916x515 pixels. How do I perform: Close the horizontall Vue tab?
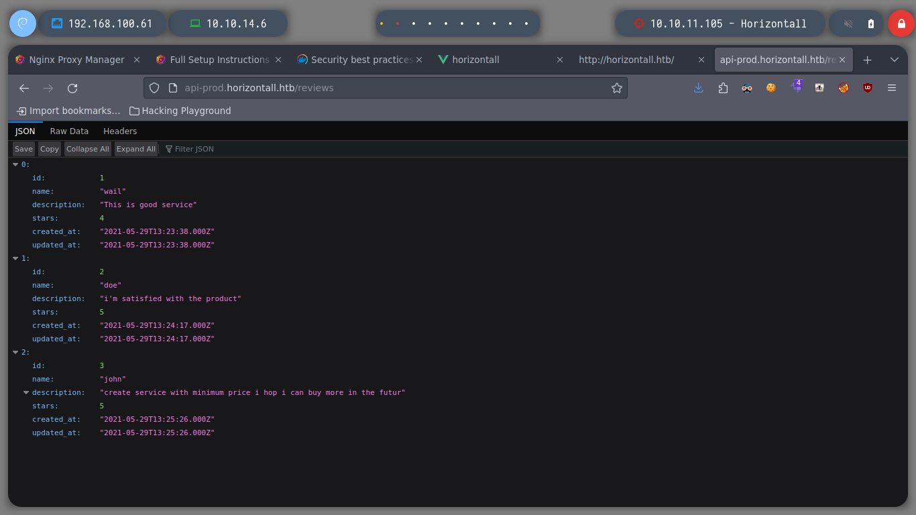(x=560, y=60)
